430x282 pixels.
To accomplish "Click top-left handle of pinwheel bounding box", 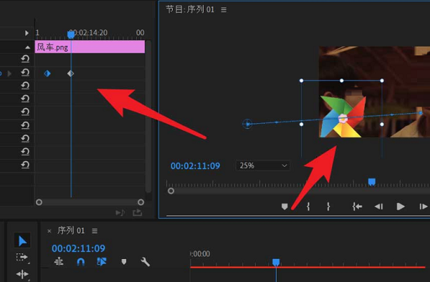I will click(x=302, y=80).
